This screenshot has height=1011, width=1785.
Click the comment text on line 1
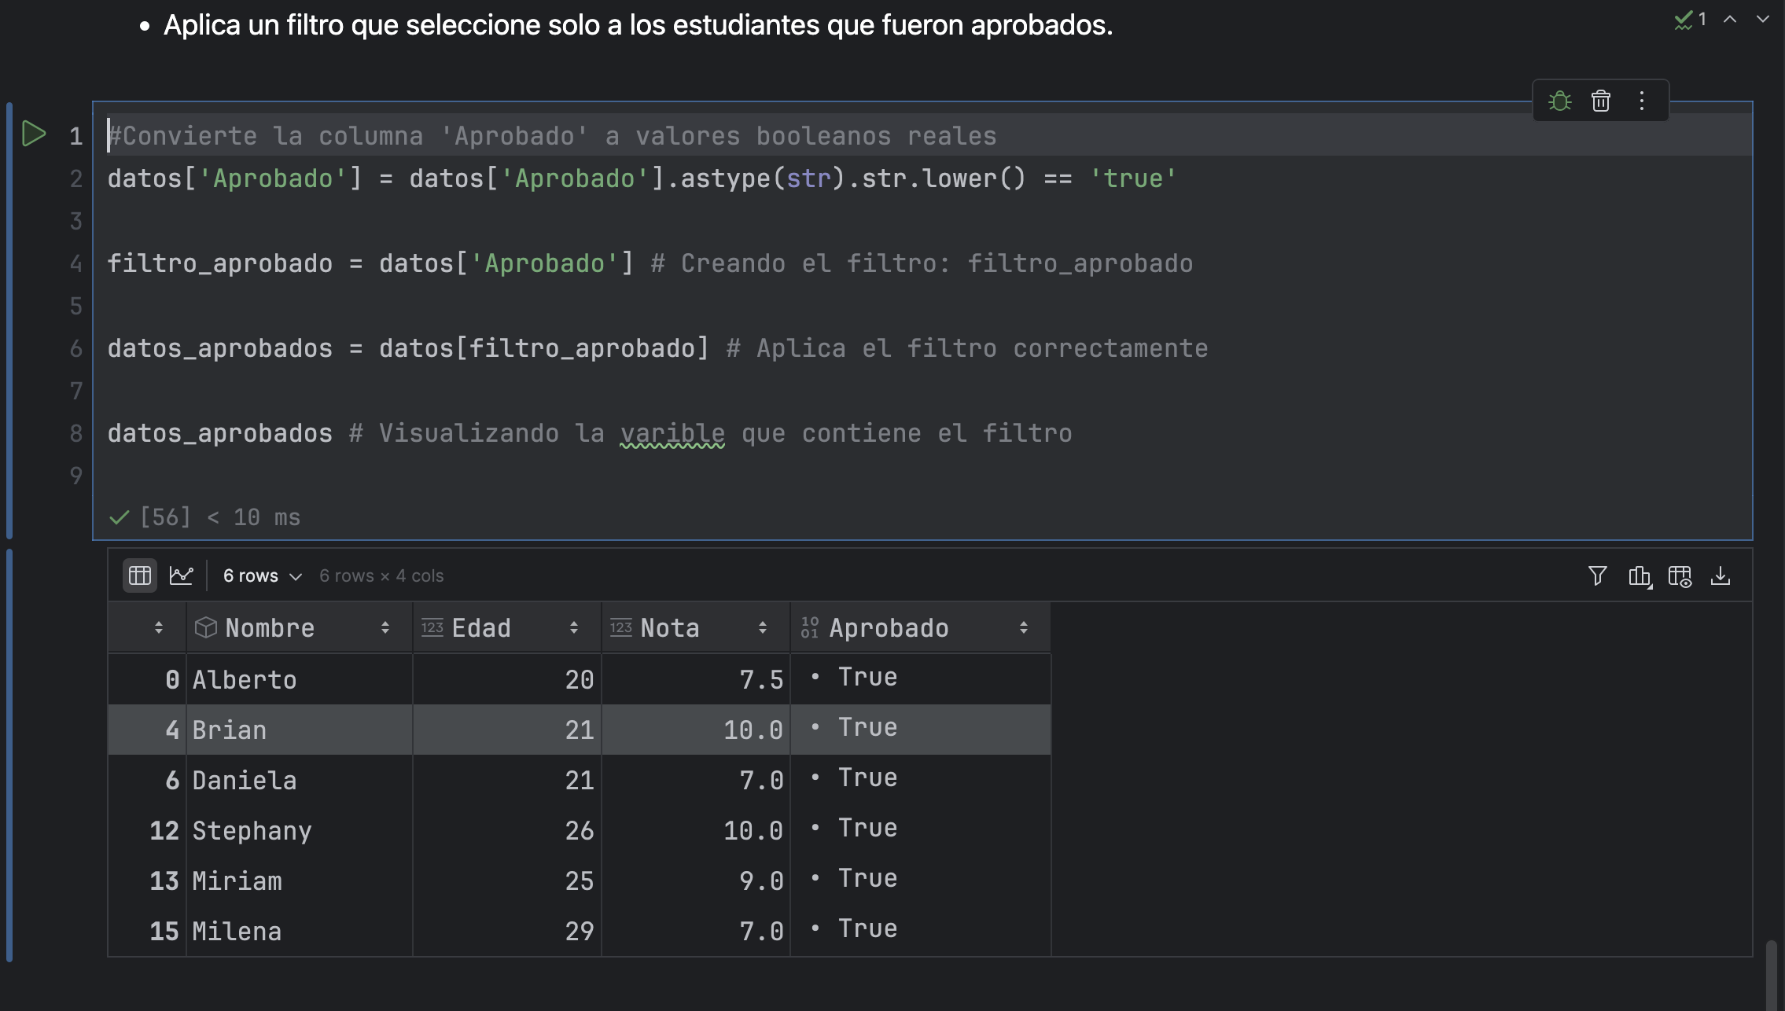(x=552, y=136)
